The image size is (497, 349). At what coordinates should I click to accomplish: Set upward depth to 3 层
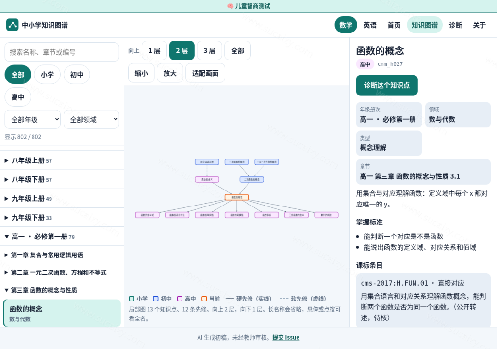tap(210, 50)
